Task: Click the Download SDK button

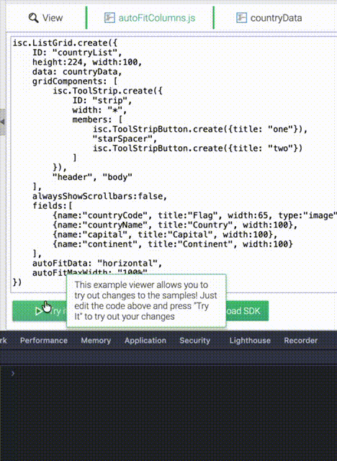Action: pos(247,310)
